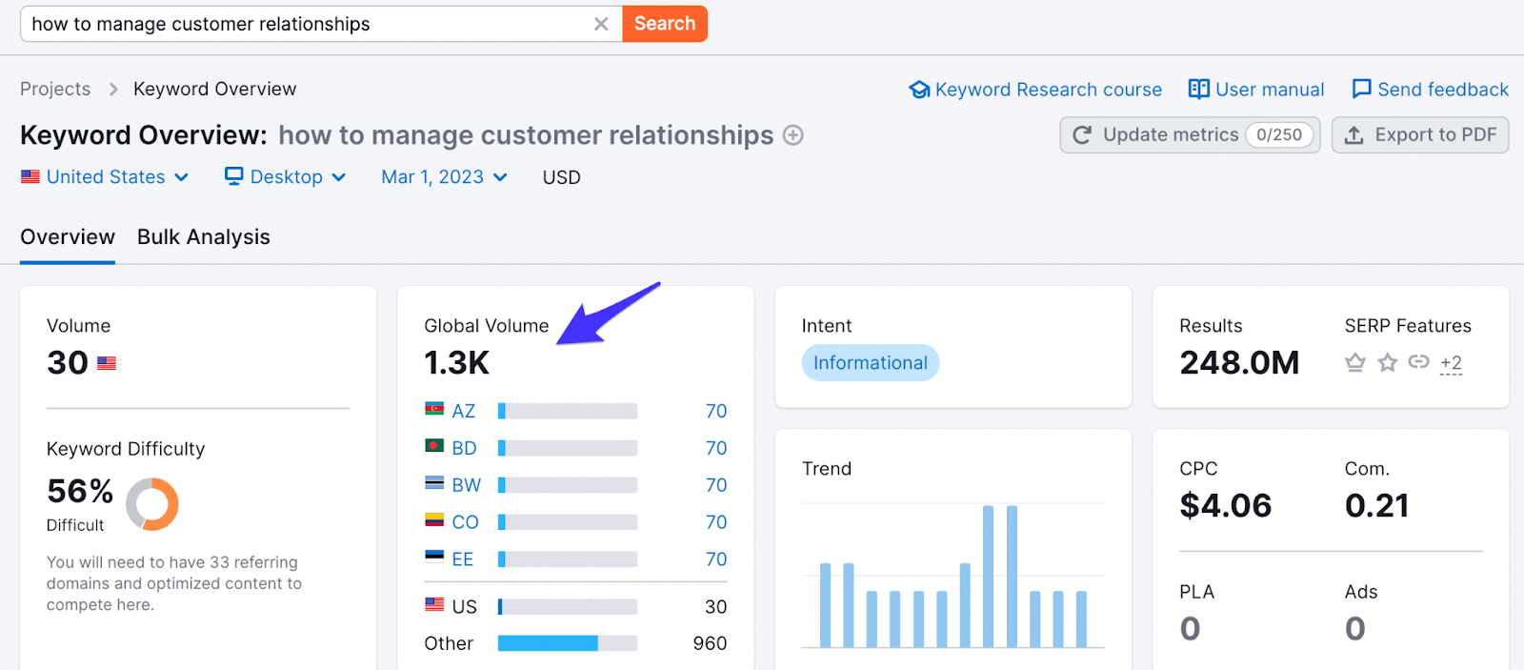Expand the United States country dropdown
The height and width of the screenshot is (670, 1524).
105,177
